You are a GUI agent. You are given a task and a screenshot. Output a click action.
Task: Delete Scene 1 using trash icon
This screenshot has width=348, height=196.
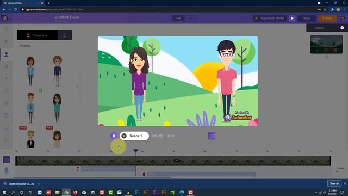point(335,51)
